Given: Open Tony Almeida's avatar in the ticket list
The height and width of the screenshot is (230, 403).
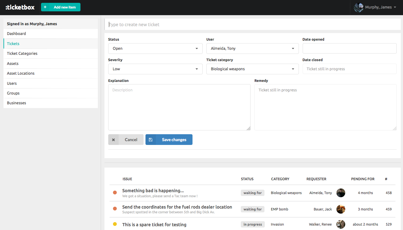Looking at the screenshot, I should [x=341, y=193].
